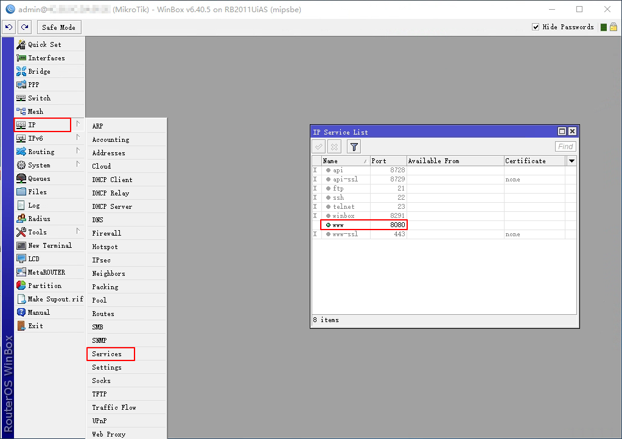Viewport: 622px width, 439px height.
Task: Select the www-ssl service row
Action: point(444,234)
